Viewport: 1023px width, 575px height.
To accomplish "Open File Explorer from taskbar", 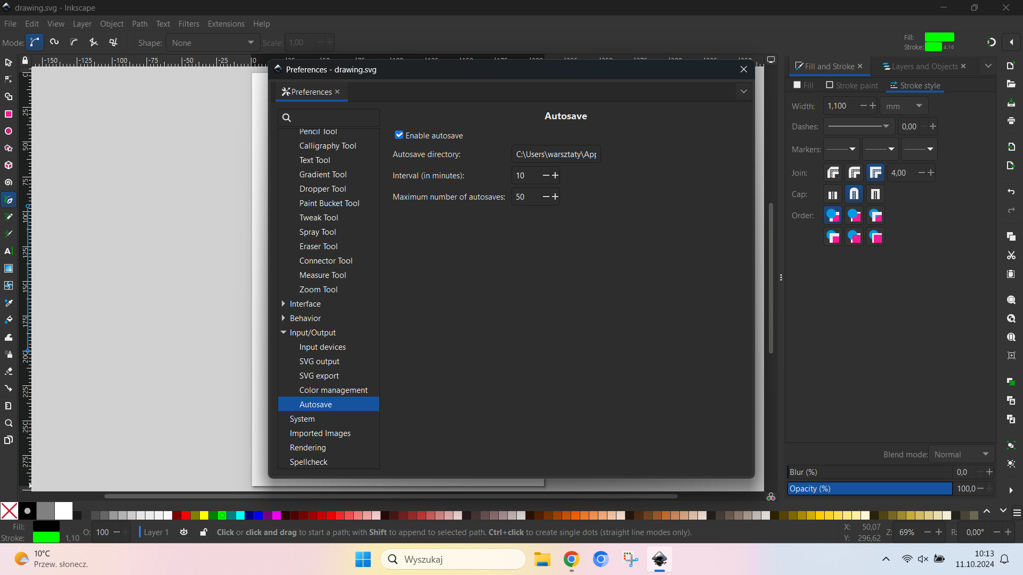I will (x=542, y=559).
